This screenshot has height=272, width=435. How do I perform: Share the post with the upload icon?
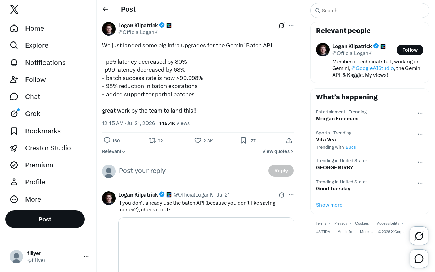[x=289, y=140]
